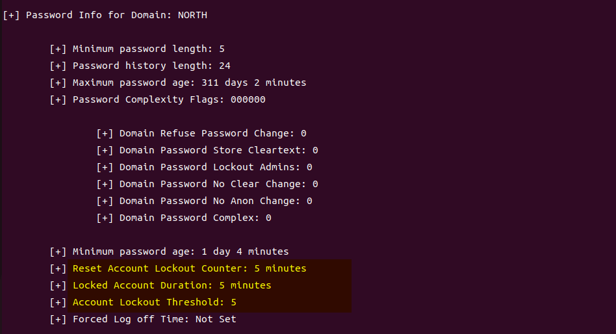Select the 'Minimum password length: 5' line
The image size is (616, 334).
[148, 49]
